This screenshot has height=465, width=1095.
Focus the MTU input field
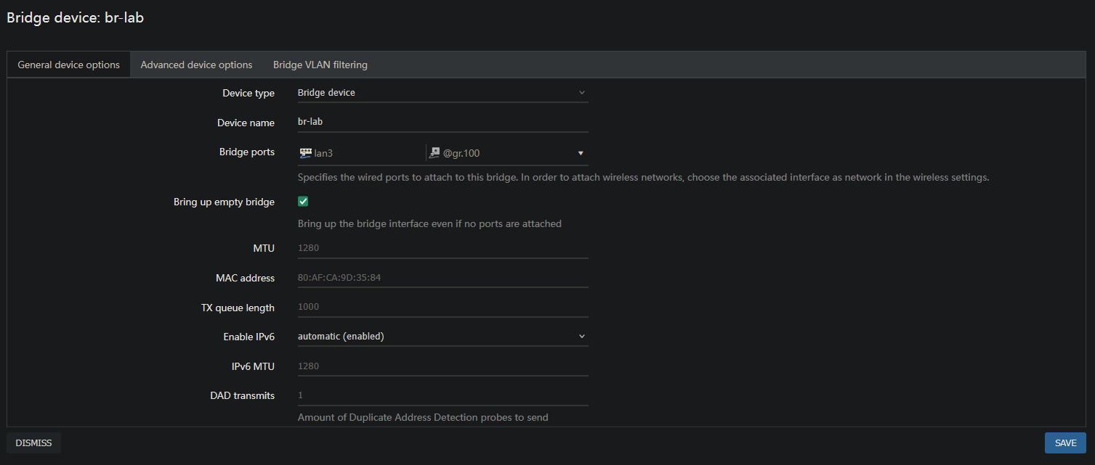(x=443, y=248)
